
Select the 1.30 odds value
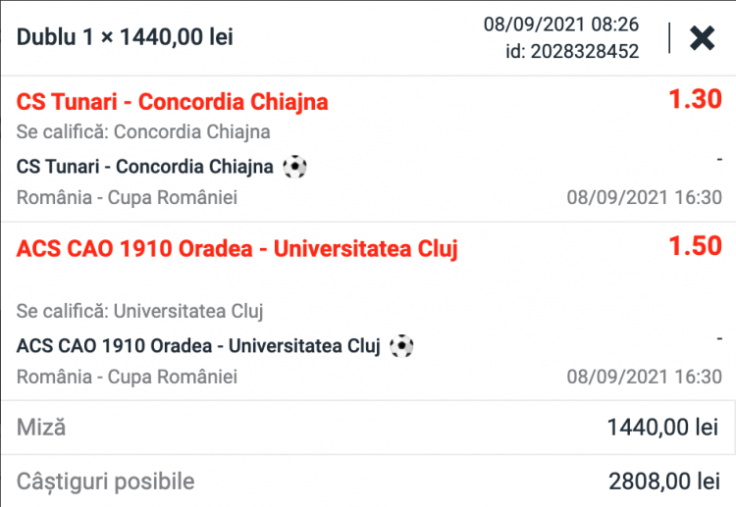tap(695, 100)
